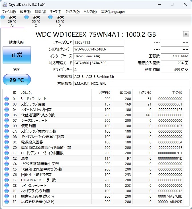Open the 言語(Language) menu

click(x=113, y=12)
